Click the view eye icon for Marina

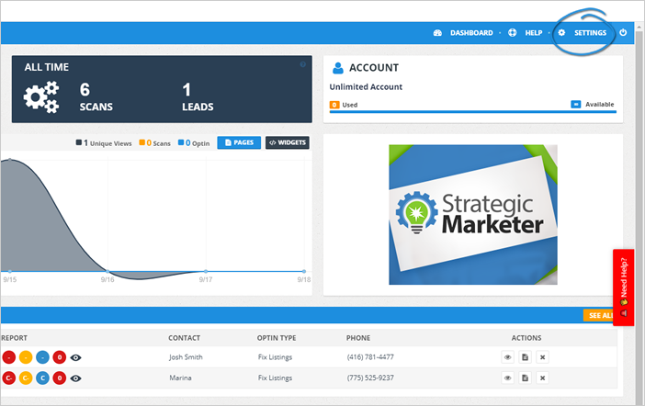(x=507, y=378)
